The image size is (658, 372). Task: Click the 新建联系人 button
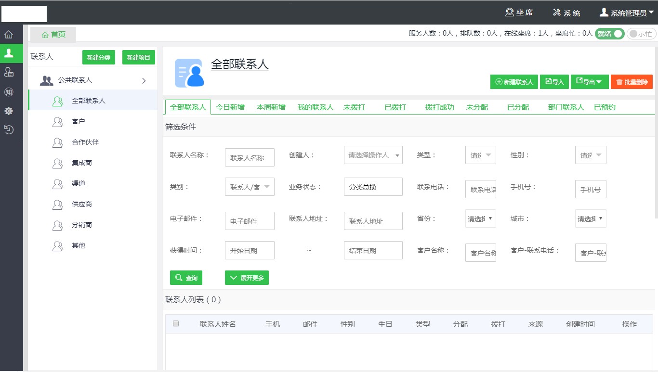click(x=513, y=82)
